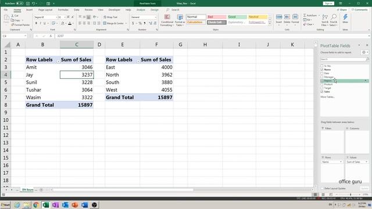Viewport: 372px width, 209px height.
Task: Open Excel from the Windows taskbar
Action: click(45, 205)
